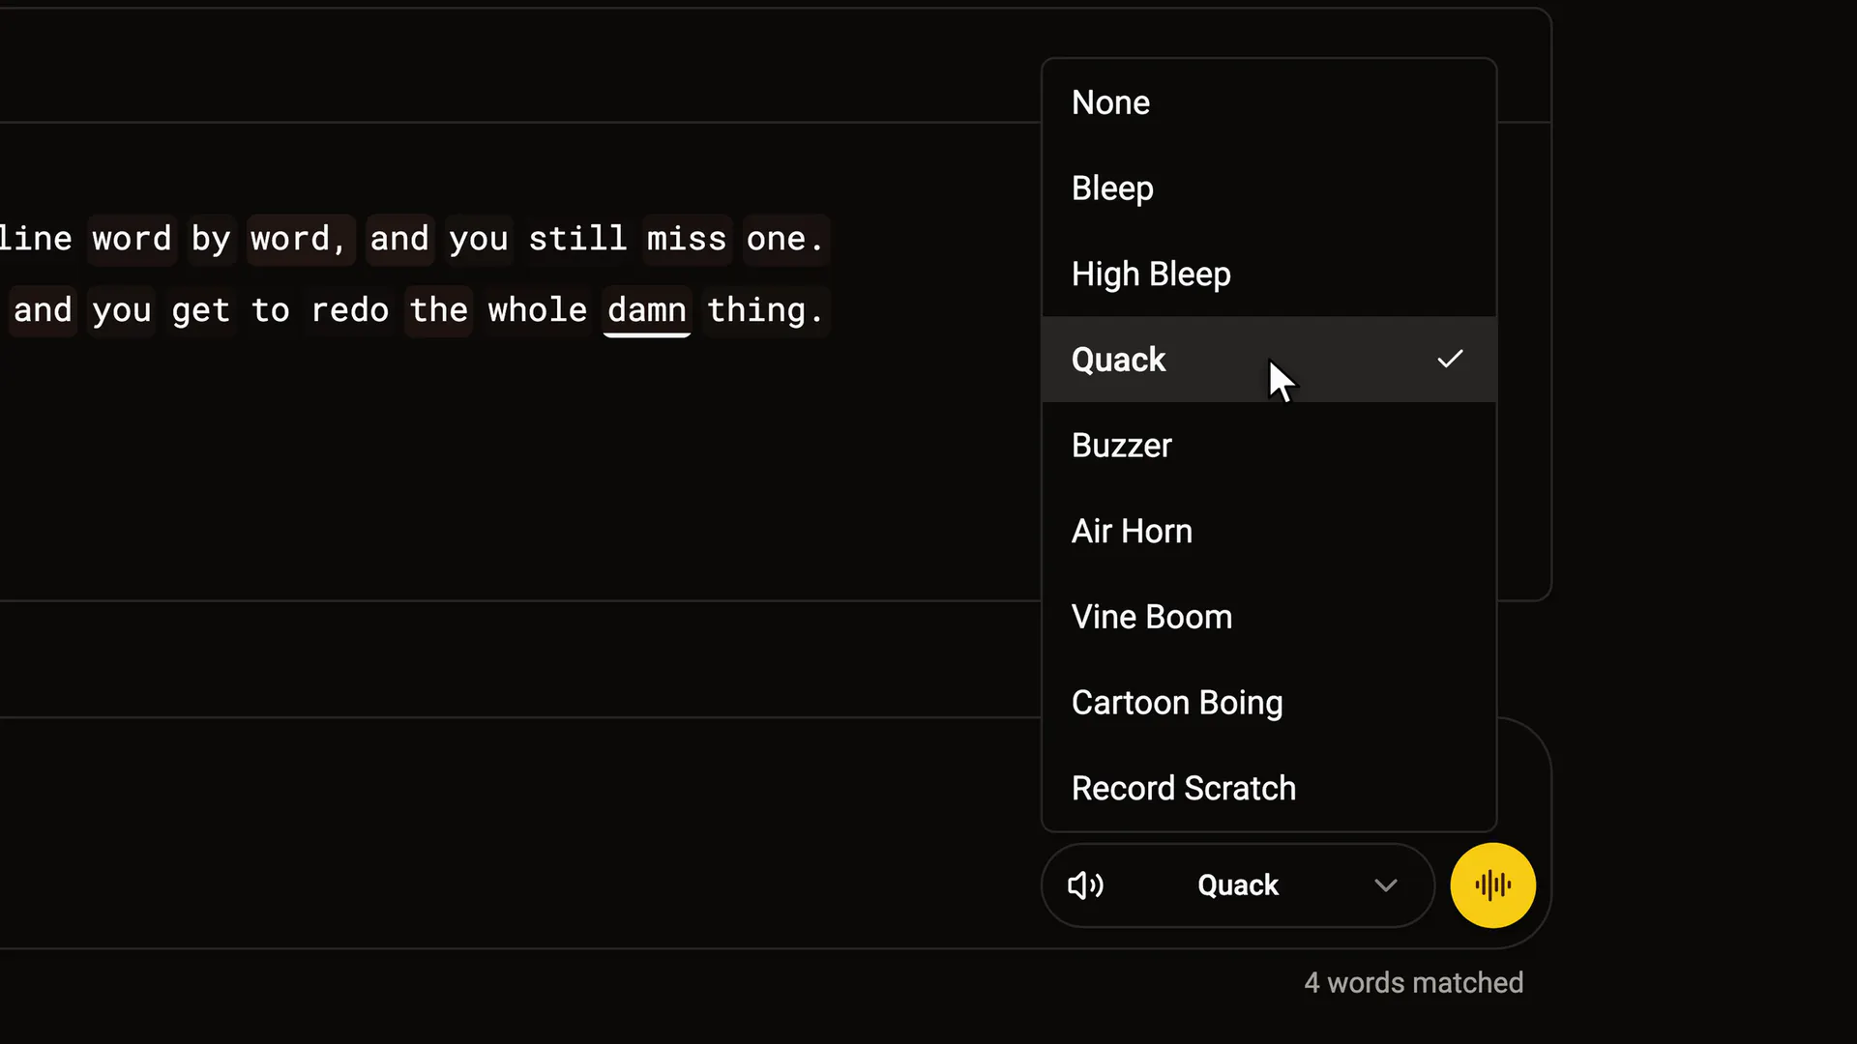Click the underlined word "damn"
The image size is (1857, 1044).
[647, 310]
